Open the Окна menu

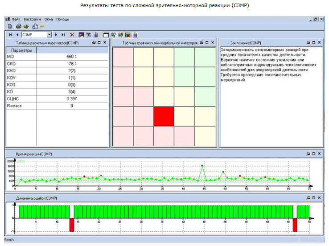(x=49, y=19)
